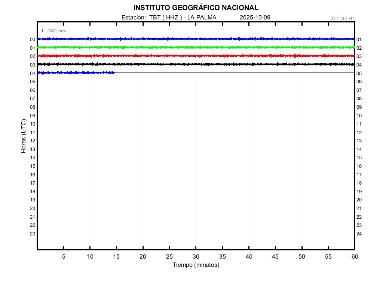
Task: Click the 3000 nm/s scale label
Action: (56, 31)
